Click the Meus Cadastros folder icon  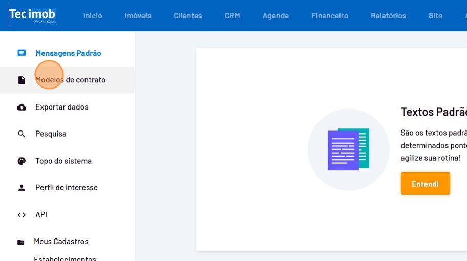(x=21, y=242)
